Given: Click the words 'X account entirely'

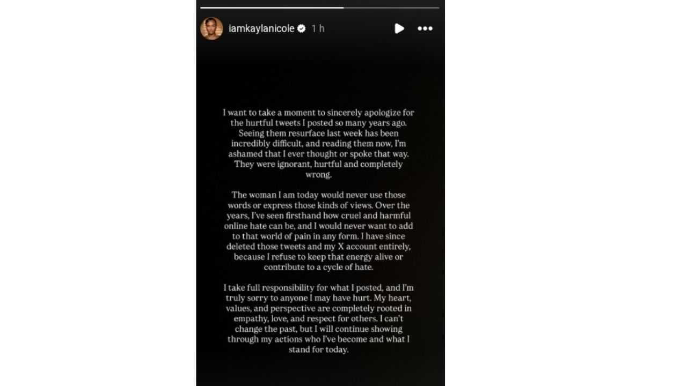Looking at the screenshot, I should [372, 247].
